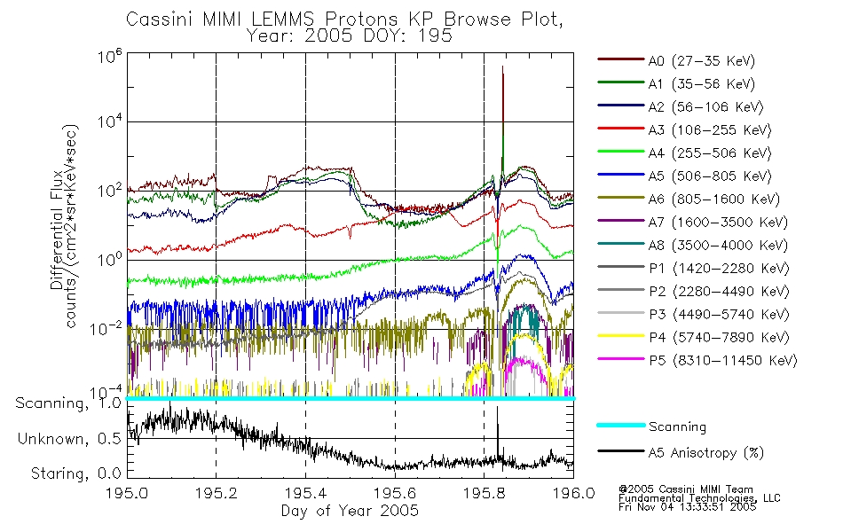Click the magenta P5 legend line

[x=620, y=359]
